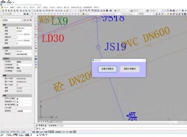Viewport: 187px width, 137px height.
Task: Toggle the 栅格 grid display in status bar
Action: [x=38, y=132]
